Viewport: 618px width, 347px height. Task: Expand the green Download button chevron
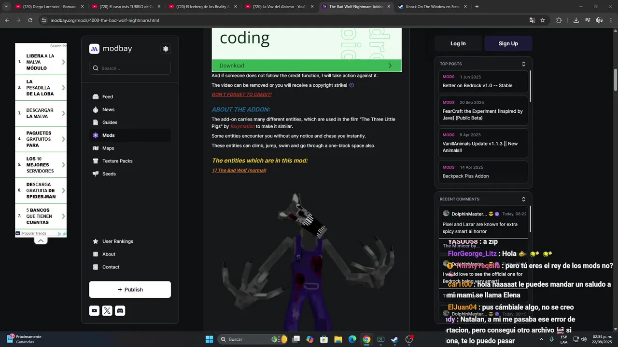click(x=390, y=66)
